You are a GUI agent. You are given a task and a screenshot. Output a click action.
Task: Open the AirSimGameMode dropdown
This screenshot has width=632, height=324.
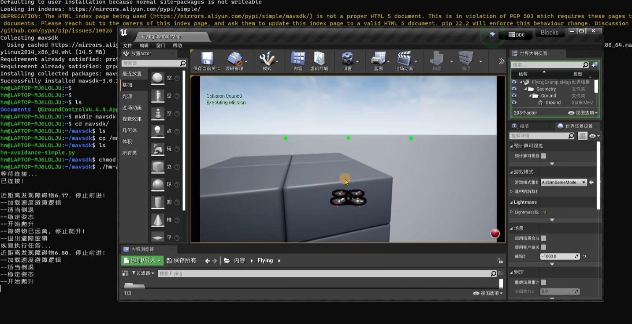pos(564,182)
